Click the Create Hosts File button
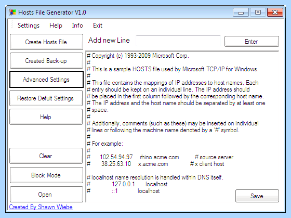 coord(46,42)
